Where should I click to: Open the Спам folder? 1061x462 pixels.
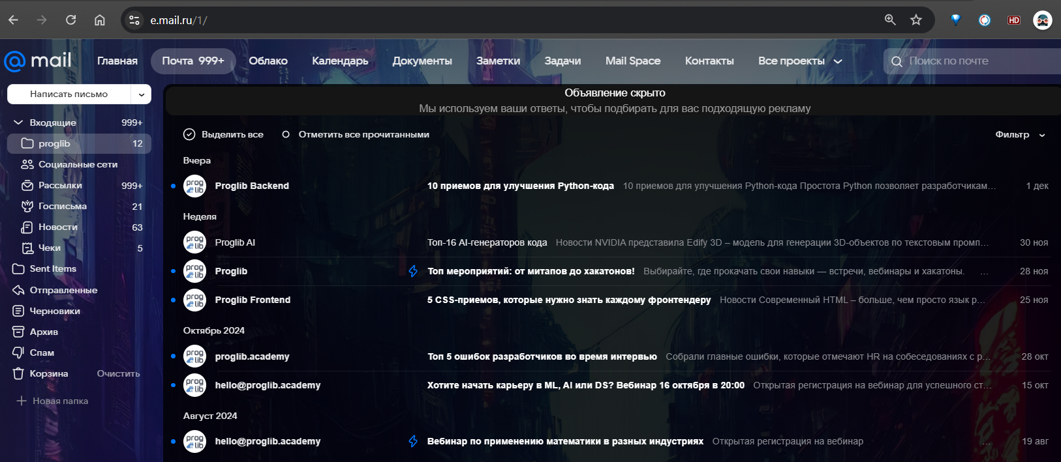[79, 353]
